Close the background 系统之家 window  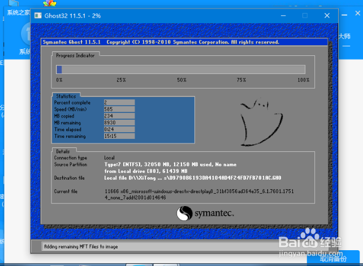(x=358, y=13)
